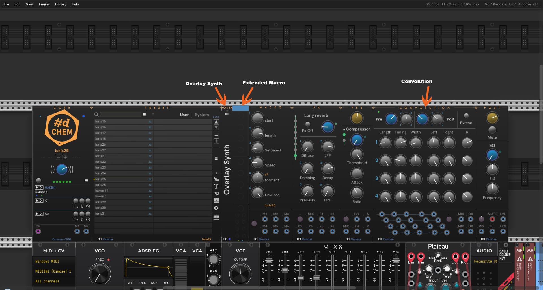Open the Engine menu

(x=44, y=4)
